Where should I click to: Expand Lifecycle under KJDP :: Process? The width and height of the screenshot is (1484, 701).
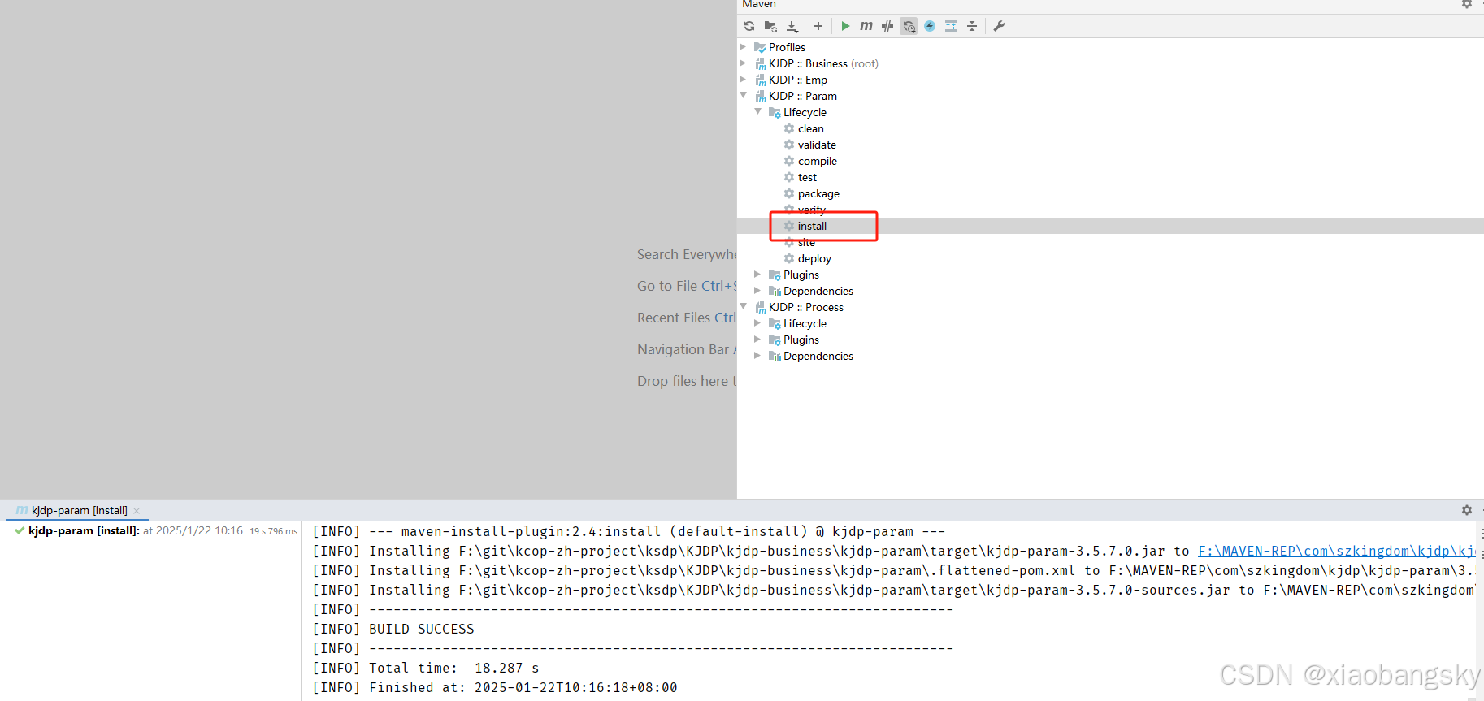pos(757,323)
